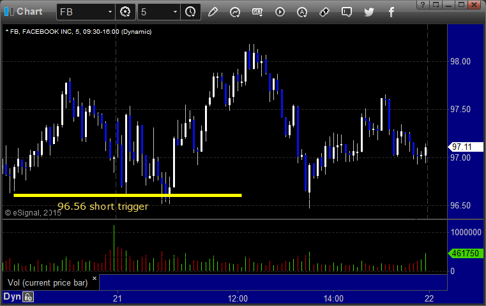The image size is (486, 306).
Task: Maximize the chart window
Action: click(x=461, y=4)
